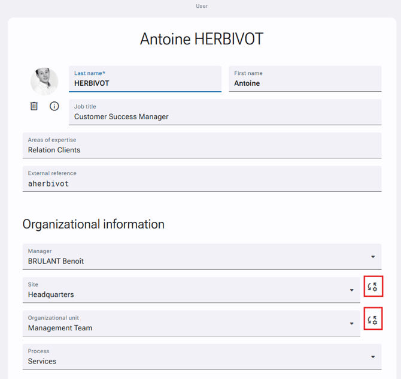The image size is (401, 379).
Task: Click the BRULANT Benoît manager value
Action: tap(56, 261)
